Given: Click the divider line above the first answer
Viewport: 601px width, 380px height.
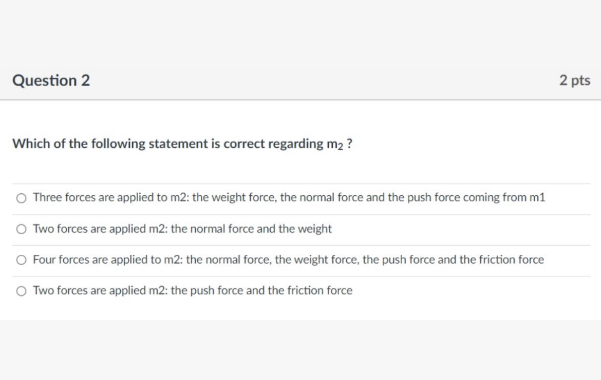Looking at the screenshot, I should [x=300, y=182].
